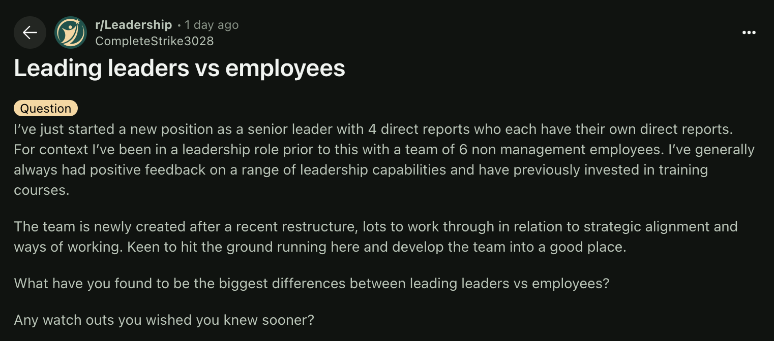Click the line "Any watch outs you wished"
The height and width of the screenshot is (341, 774).
tap(164, 320)
